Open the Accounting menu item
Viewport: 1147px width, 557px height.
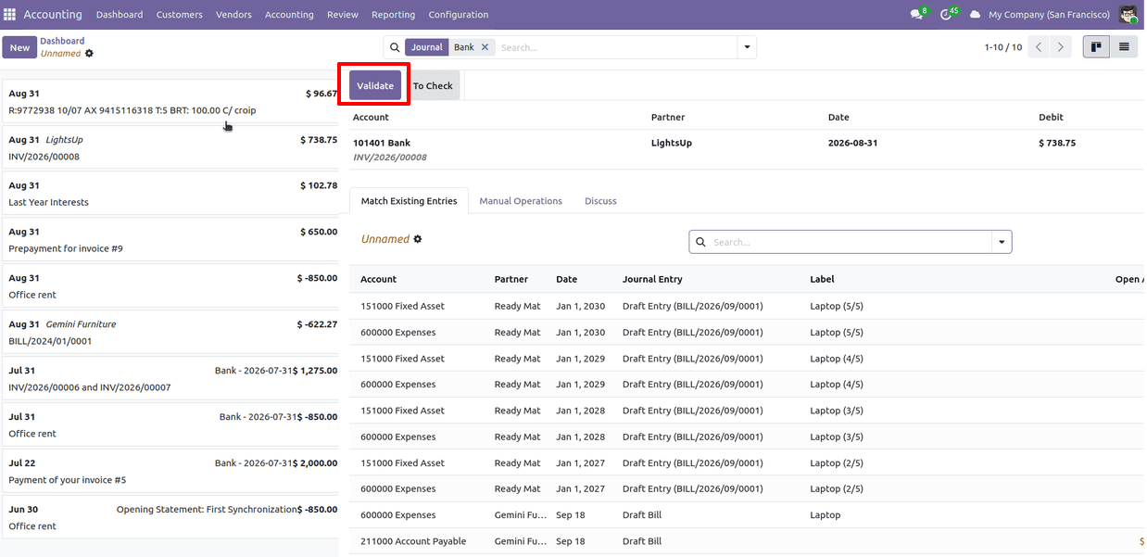[x=289, y=15]
